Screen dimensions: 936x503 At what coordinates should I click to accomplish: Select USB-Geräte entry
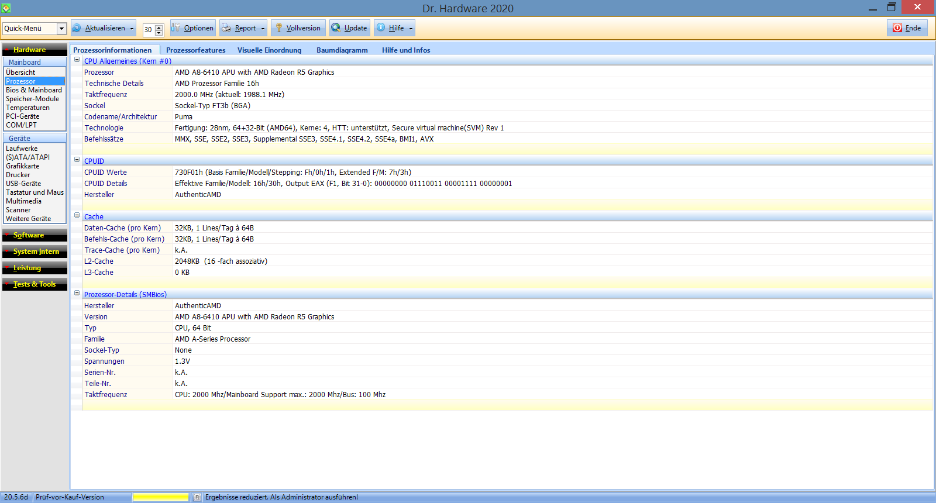click(35, 184)
